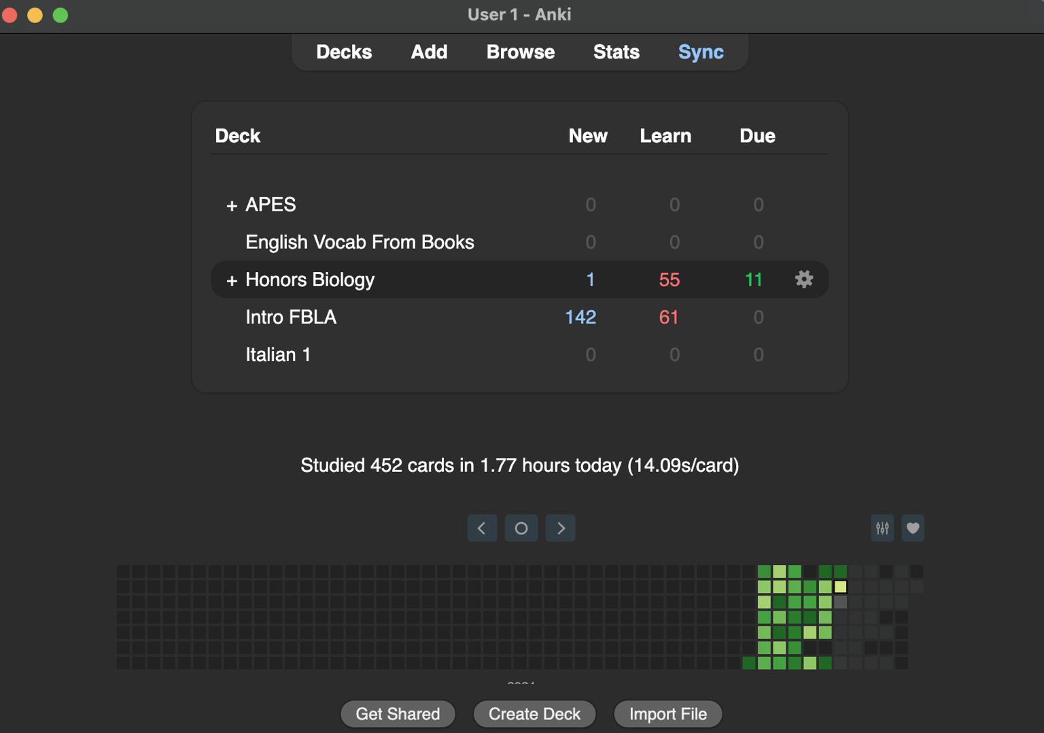Click Intro FBLA learn count 61

[x=669, y=317]
